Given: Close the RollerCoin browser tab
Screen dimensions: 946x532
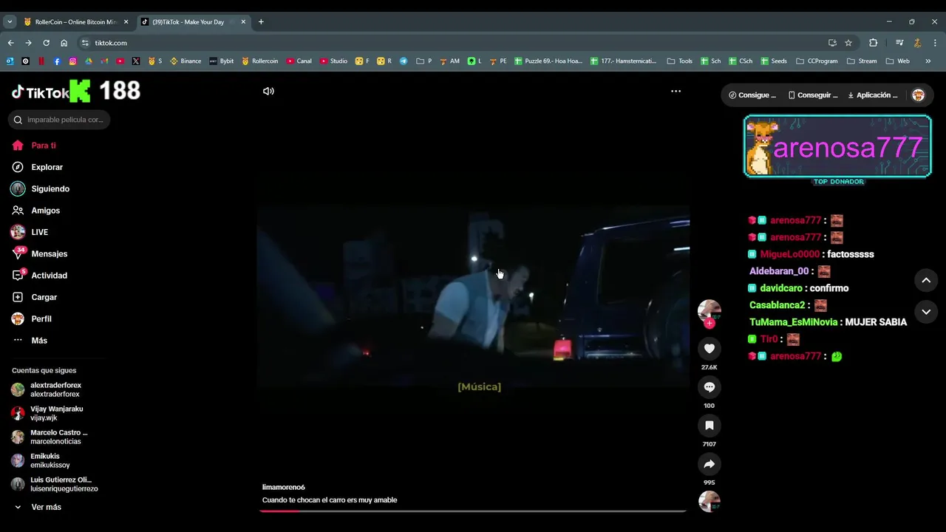Looking at the screenshot, I should [x=126, y=22].
